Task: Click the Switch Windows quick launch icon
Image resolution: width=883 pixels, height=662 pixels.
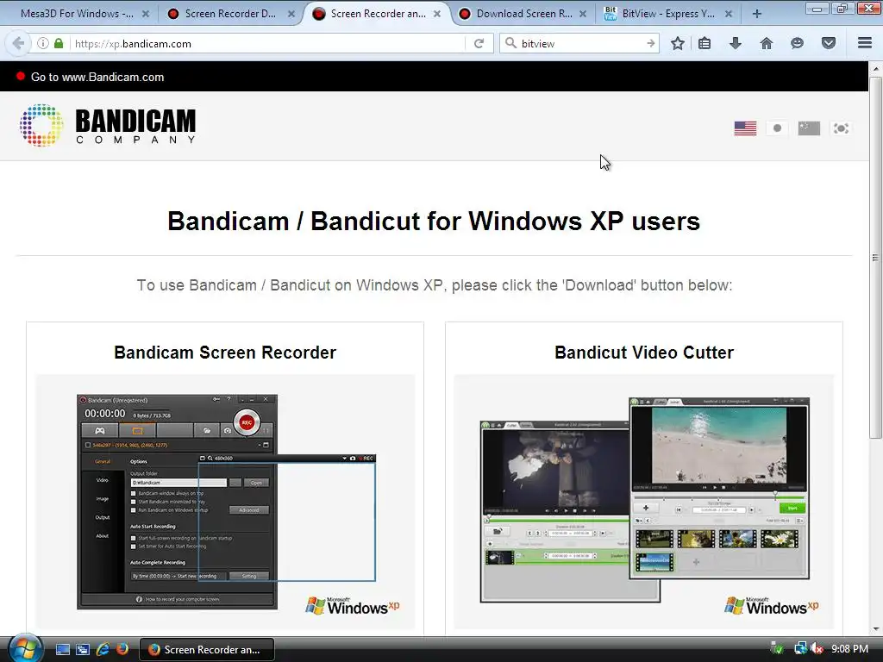Action: [82, 650]
